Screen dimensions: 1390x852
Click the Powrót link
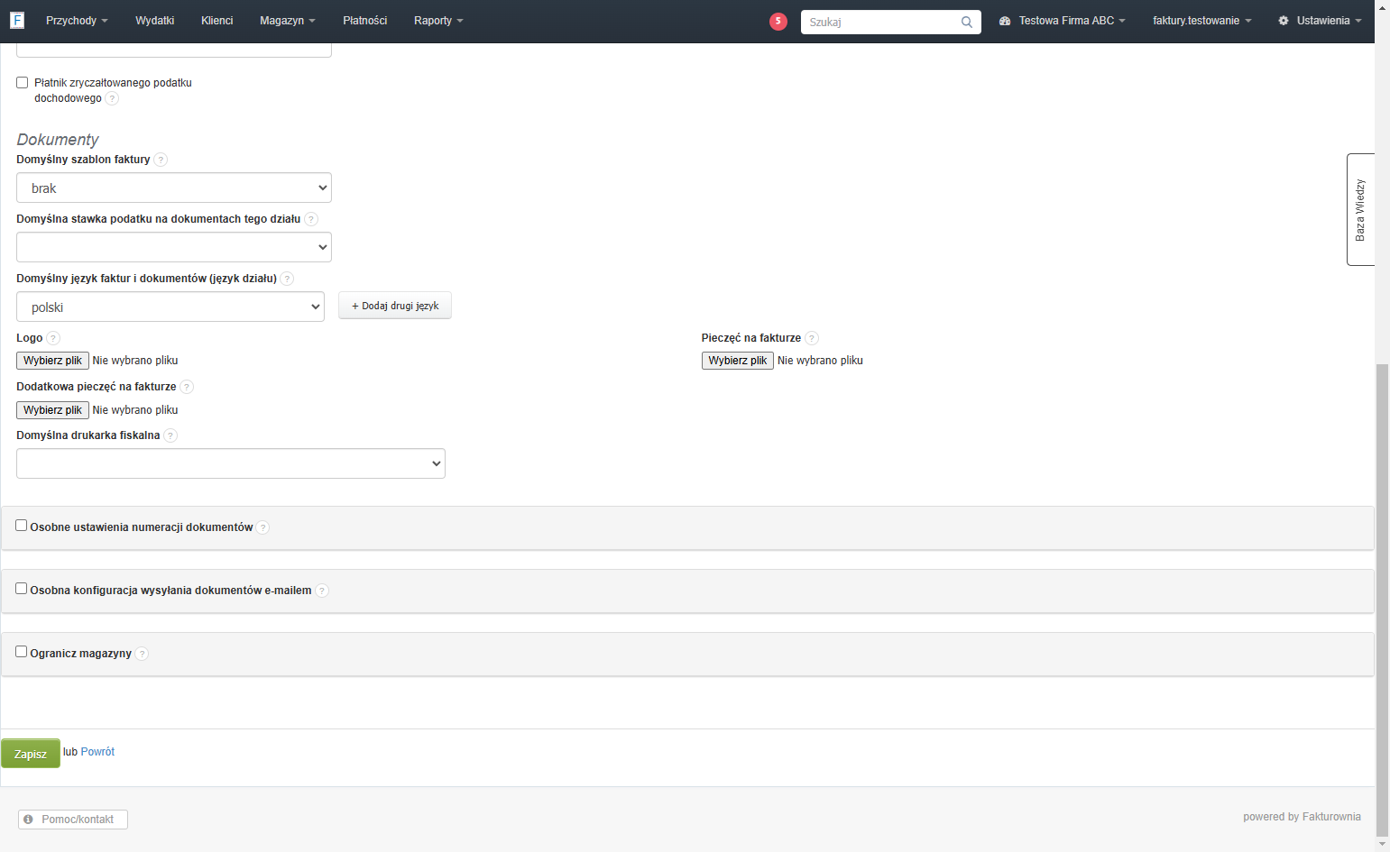97,752
